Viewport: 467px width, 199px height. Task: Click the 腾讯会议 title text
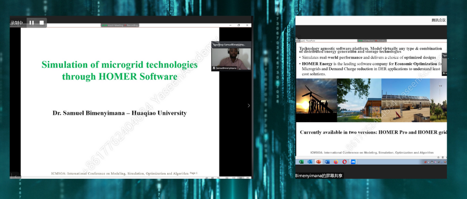pyautogui.click(x=438, y=20)
